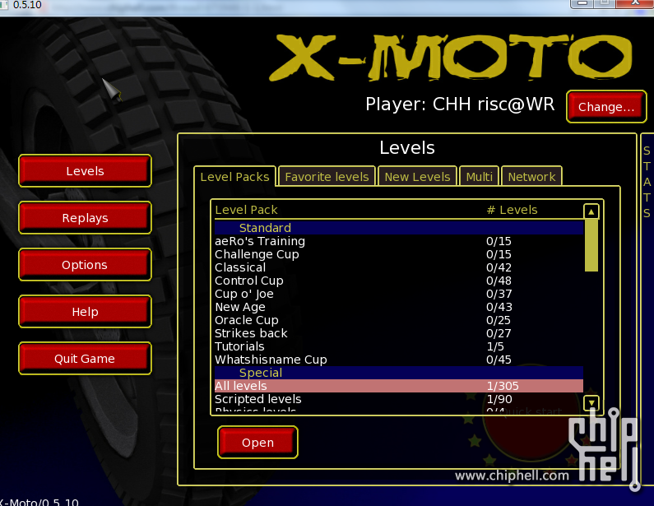Switch to Network tab

[531, 176]
